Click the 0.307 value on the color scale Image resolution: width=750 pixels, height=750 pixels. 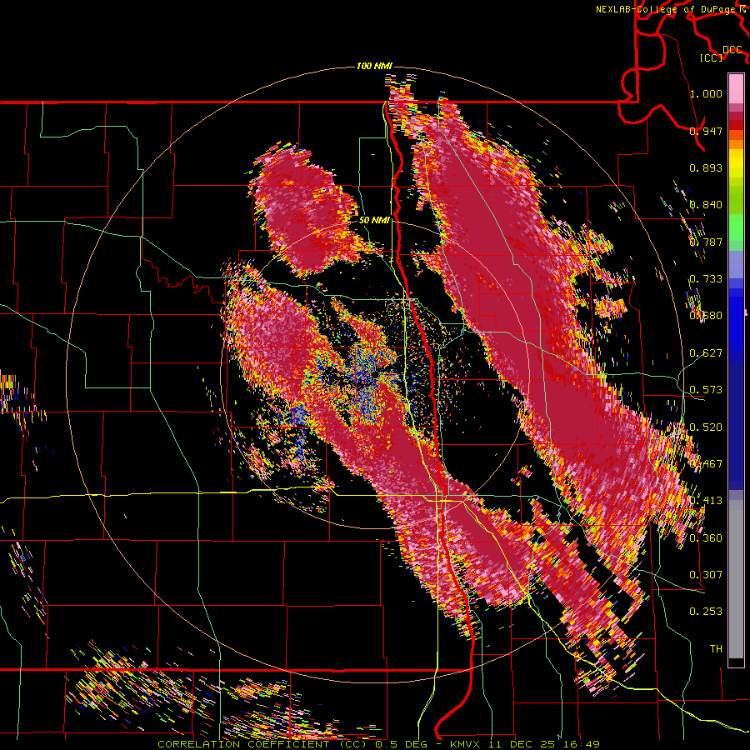point(706,575)
